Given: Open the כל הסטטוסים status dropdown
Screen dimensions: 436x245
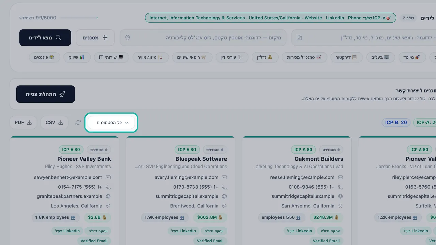Looking at the screenshot, I should point(111,123).
